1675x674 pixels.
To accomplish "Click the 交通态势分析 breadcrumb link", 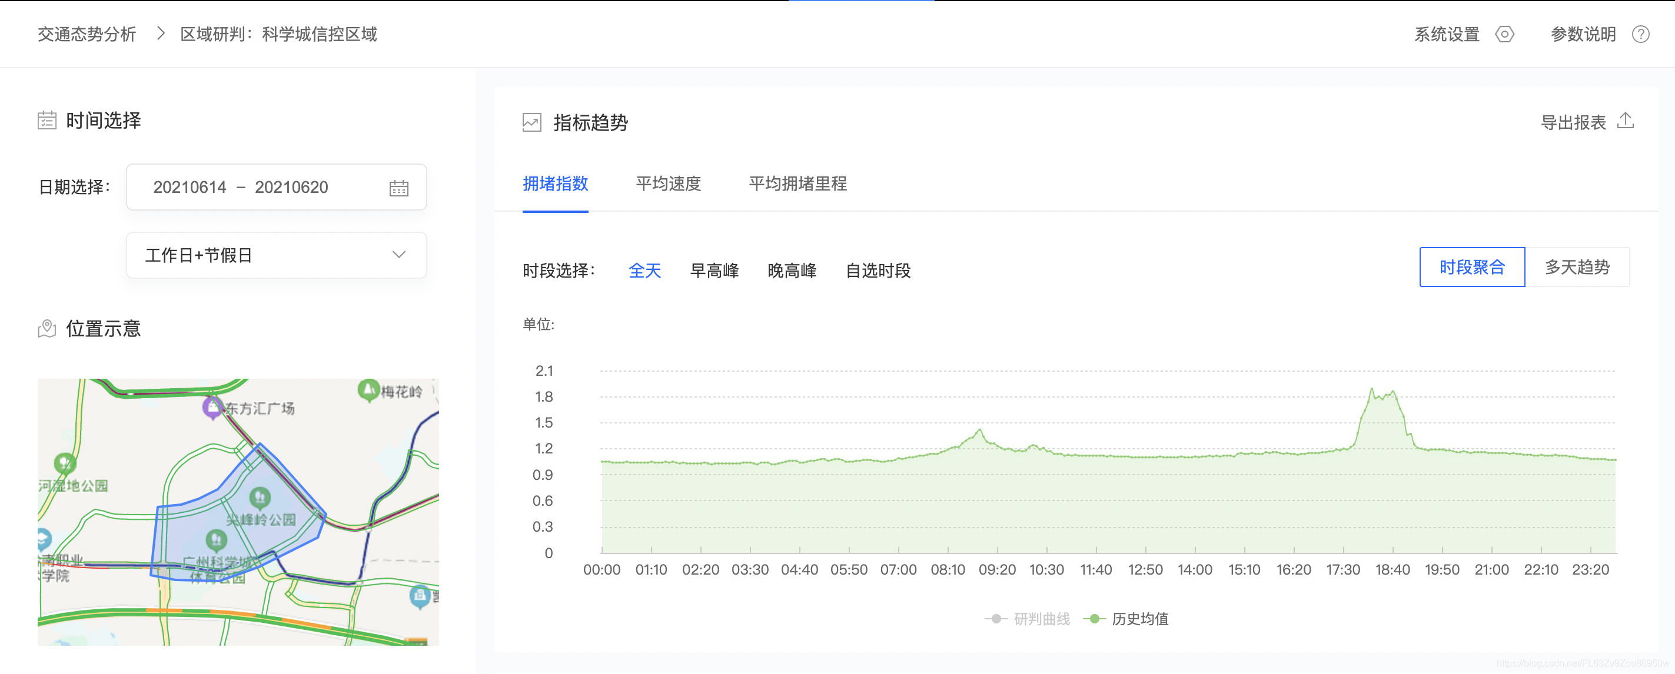I will pyautogui.click(x=87, y=35).
